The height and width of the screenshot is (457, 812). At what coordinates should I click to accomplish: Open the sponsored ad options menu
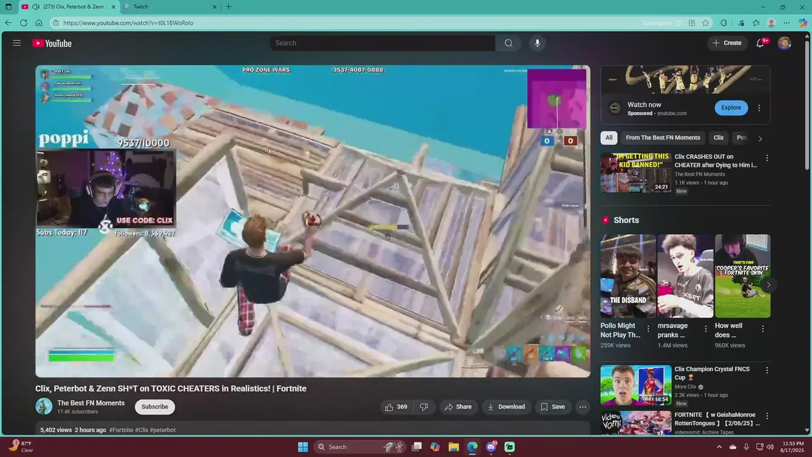pyautogui.click(x=759, y=108)
